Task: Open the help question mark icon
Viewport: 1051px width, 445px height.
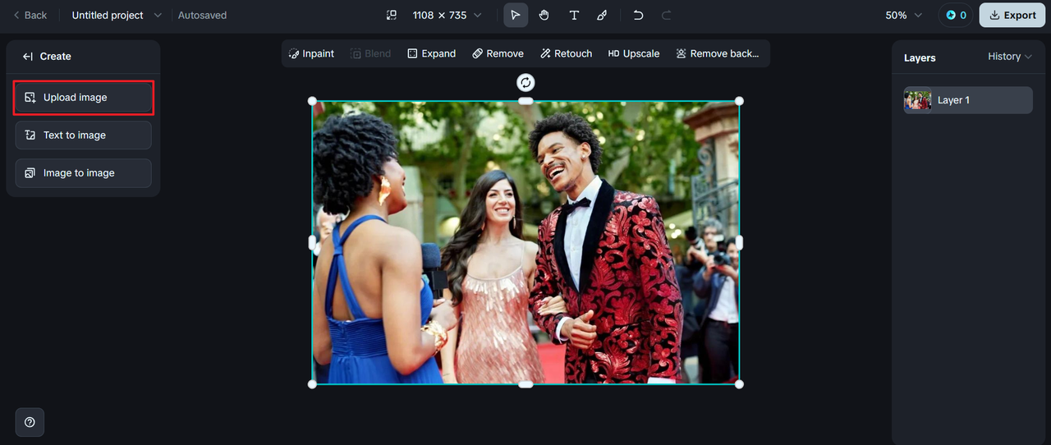Action: click(30, 422)
